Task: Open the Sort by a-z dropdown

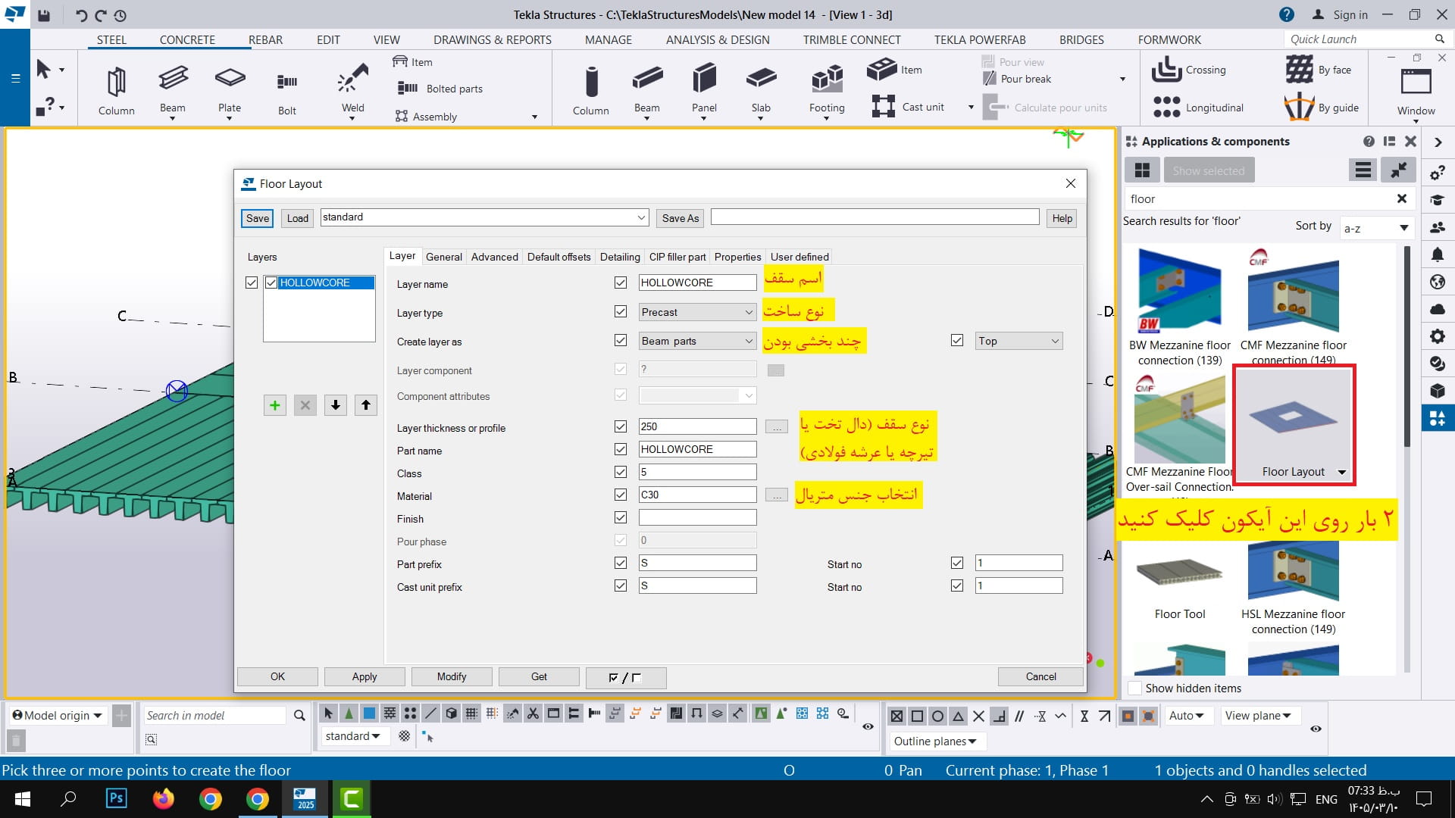Action: [x=1376, y=228]
